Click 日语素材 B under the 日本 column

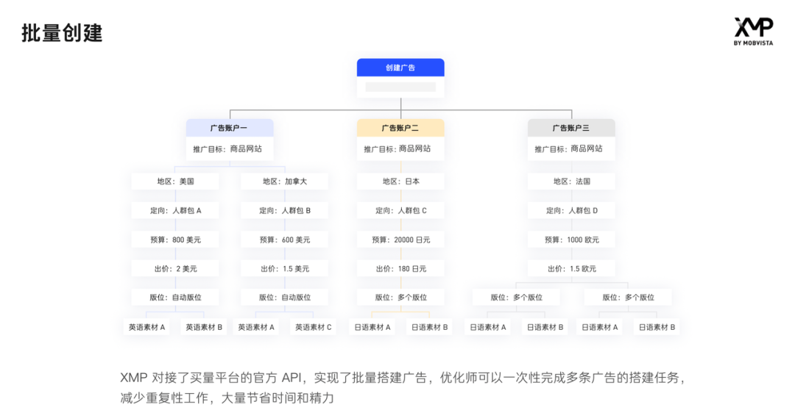tap(429, 328)
